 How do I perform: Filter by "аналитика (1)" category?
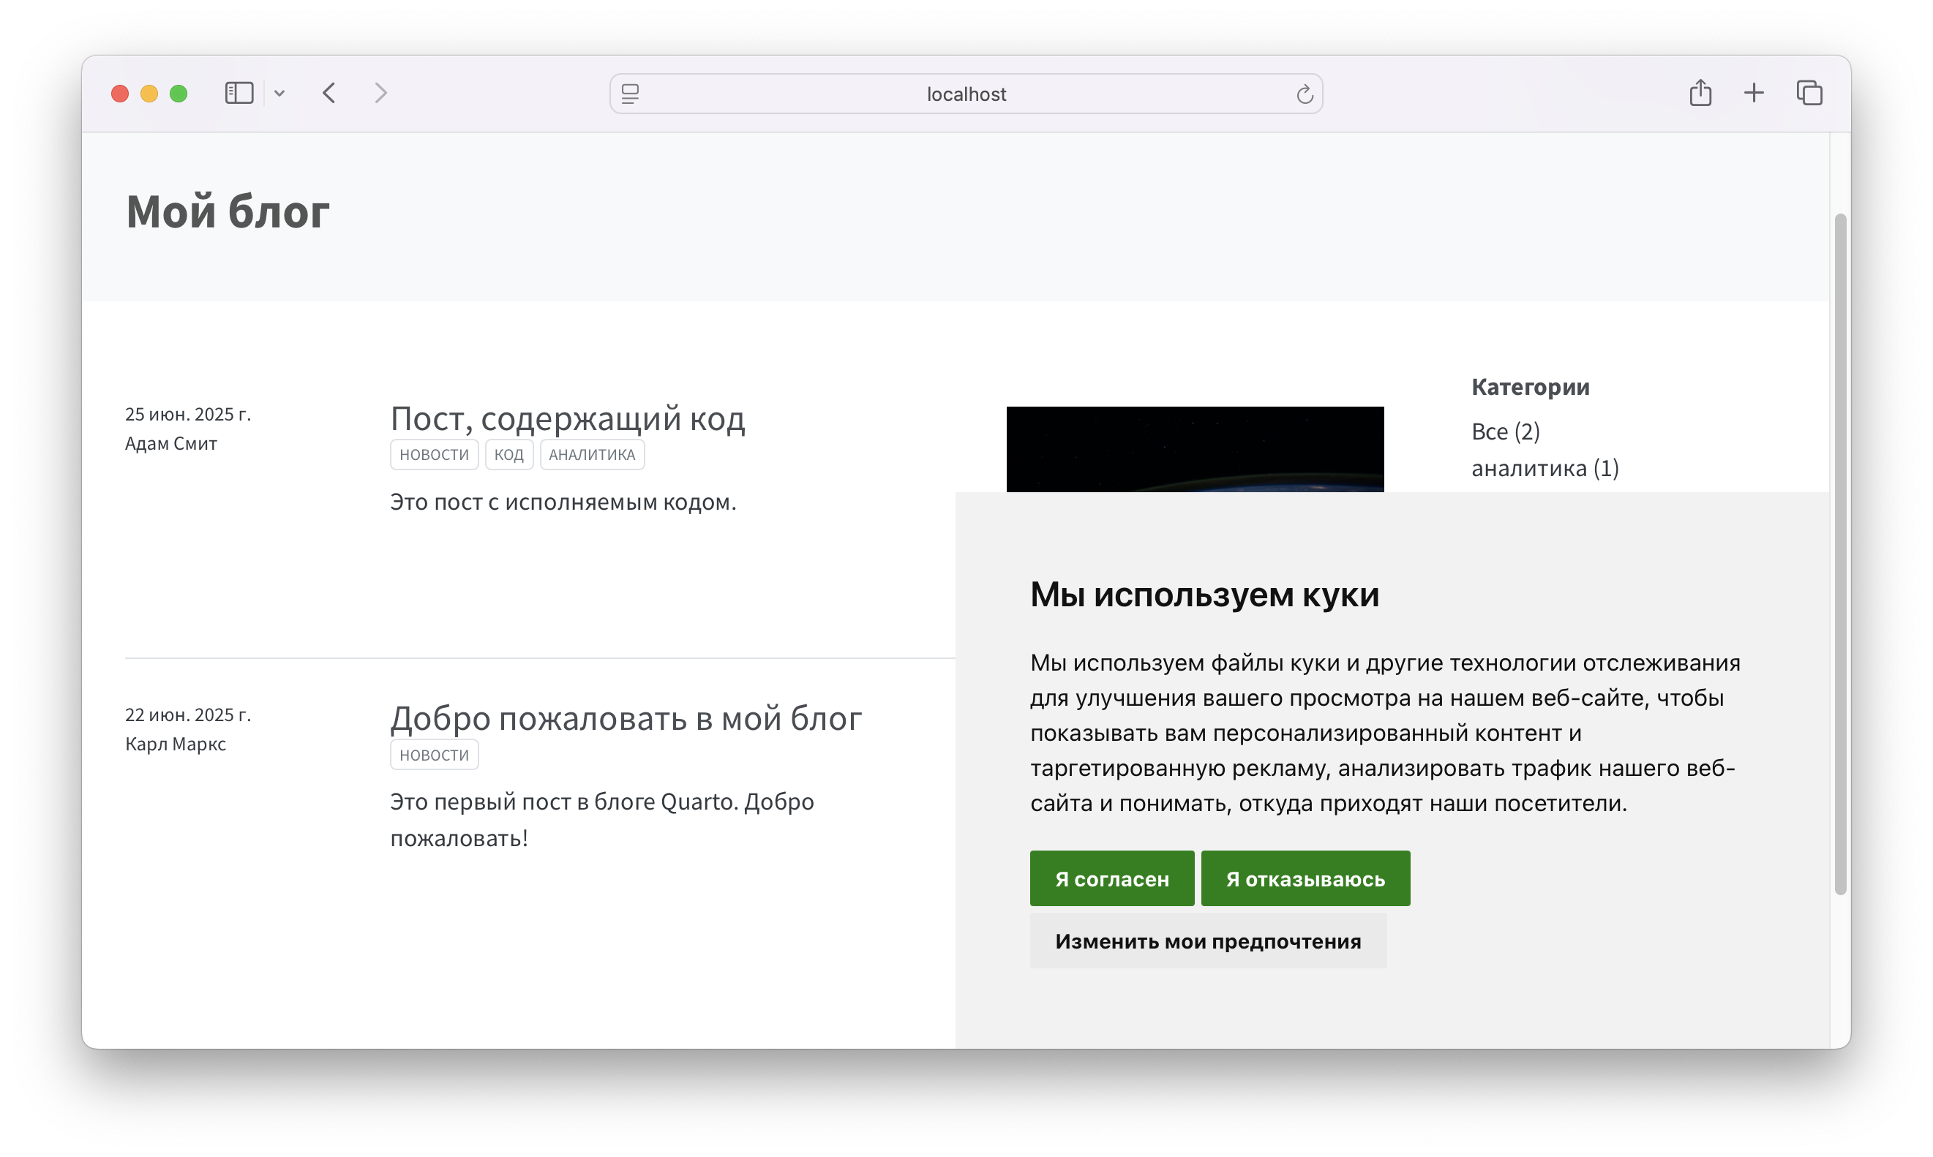coord(1544,468)
